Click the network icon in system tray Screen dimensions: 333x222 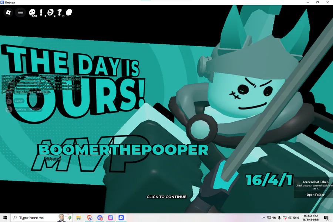coord(269,218)
